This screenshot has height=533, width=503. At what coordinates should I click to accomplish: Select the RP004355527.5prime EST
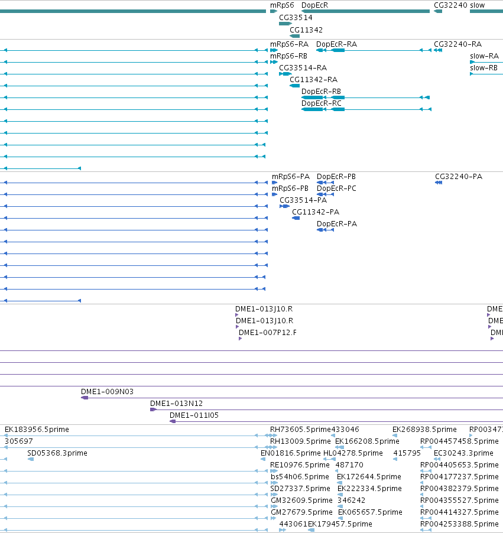coord(421,506)
